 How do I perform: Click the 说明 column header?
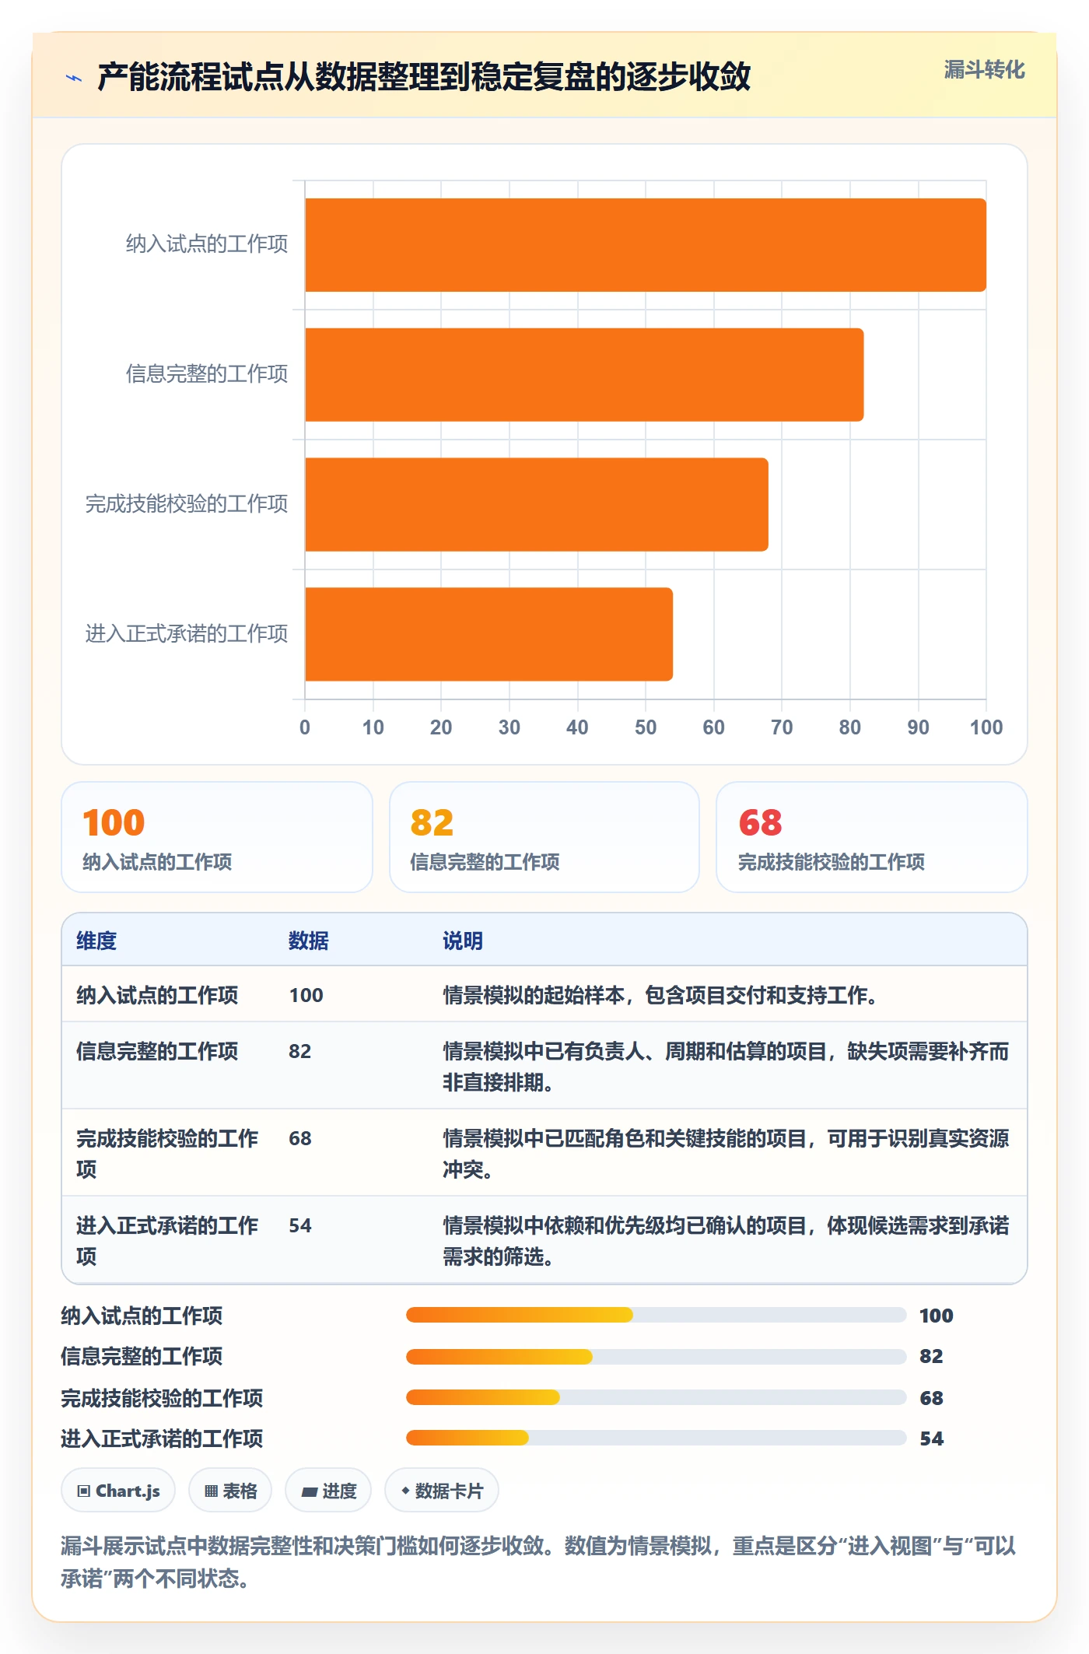(463, 941)
